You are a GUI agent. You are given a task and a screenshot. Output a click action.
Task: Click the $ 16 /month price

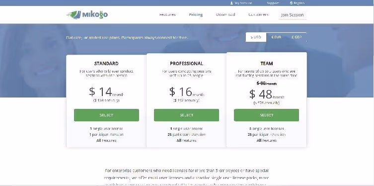tap(187, 92)
